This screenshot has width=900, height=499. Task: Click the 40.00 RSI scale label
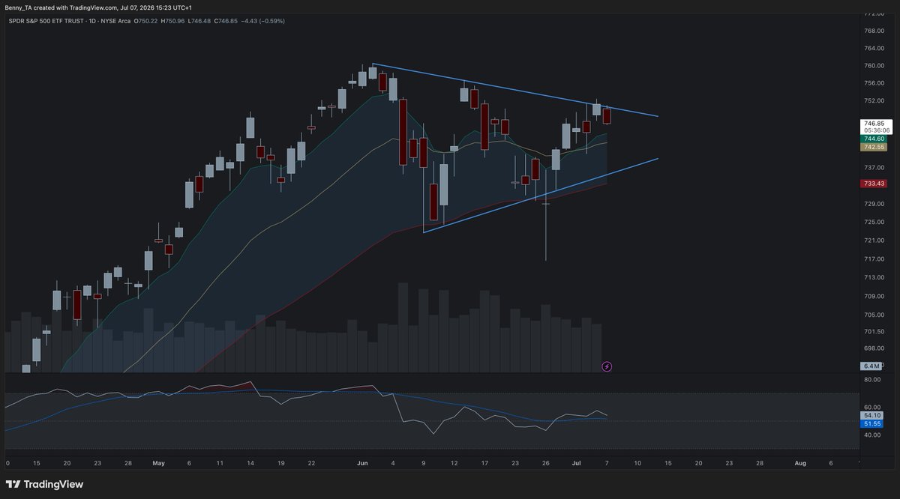pos(872,435)
